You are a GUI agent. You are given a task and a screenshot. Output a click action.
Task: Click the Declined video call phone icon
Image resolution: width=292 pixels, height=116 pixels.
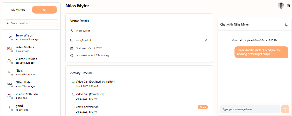coord(73,82)
